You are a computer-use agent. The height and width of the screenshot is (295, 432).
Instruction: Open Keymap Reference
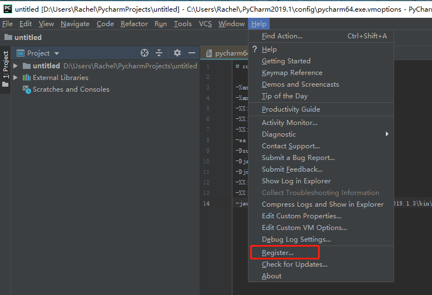321,73
